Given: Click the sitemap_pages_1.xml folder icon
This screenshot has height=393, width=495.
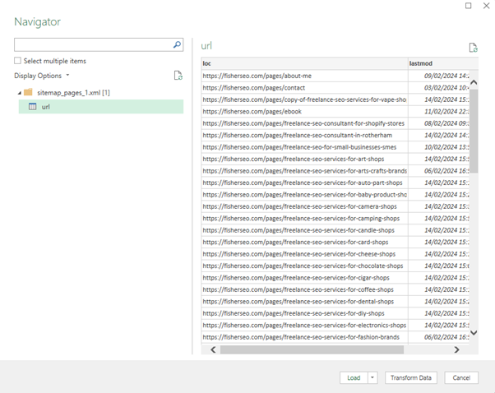Looking at the screenshot, I should (28, 93).
